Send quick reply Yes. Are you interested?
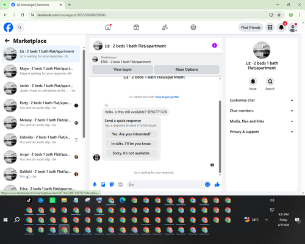Screen dimensions: 305x244 [x=131, y=134]
